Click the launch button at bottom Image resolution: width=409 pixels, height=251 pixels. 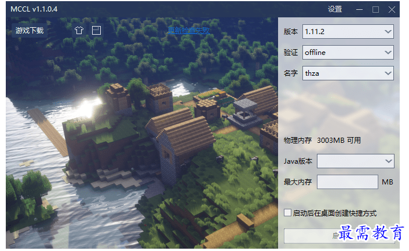[339, 236]
